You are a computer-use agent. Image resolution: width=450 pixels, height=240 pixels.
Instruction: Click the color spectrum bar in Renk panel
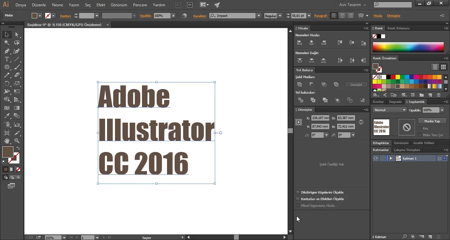(x=408, y=47)
